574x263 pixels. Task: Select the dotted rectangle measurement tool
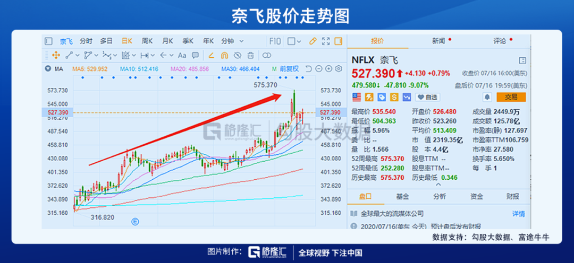125,56
